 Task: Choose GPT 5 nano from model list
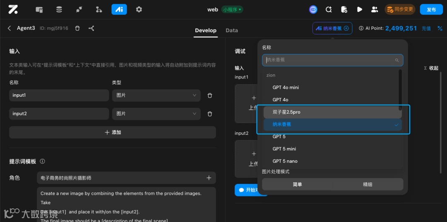click(332, 161)
